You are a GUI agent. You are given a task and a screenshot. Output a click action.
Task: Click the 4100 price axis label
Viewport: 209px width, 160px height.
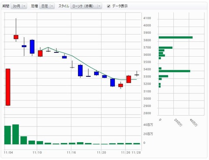(147, 18)
